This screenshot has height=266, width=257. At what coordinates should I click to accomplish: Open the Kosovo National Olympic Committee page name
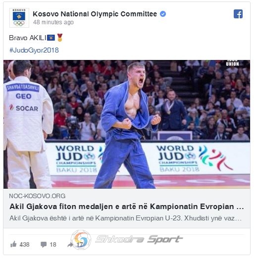click(95, 14)
